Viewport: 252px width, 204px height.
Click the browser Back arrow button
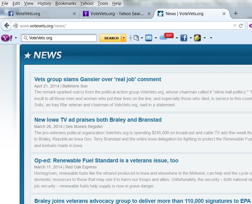pos(6,26)
